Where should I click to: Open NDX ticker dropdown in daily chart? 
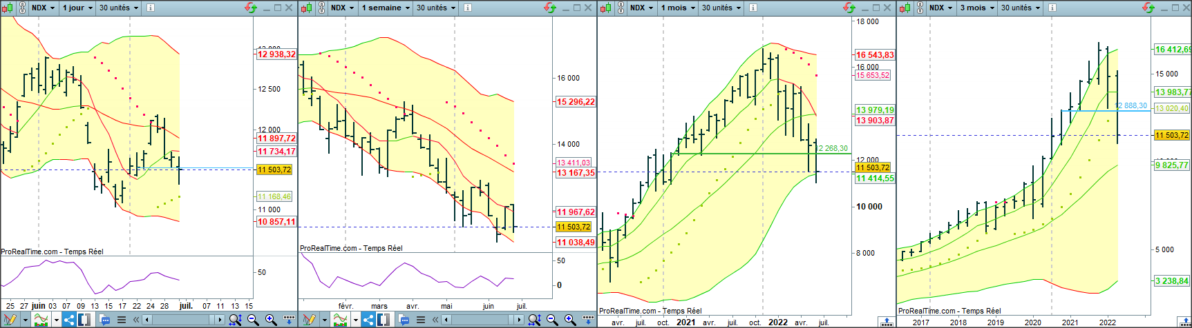(43, 8)
